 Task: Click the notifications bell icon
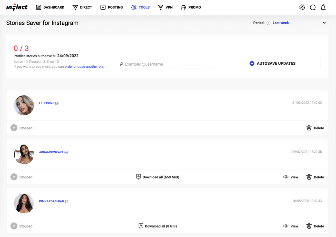[323, 7]
